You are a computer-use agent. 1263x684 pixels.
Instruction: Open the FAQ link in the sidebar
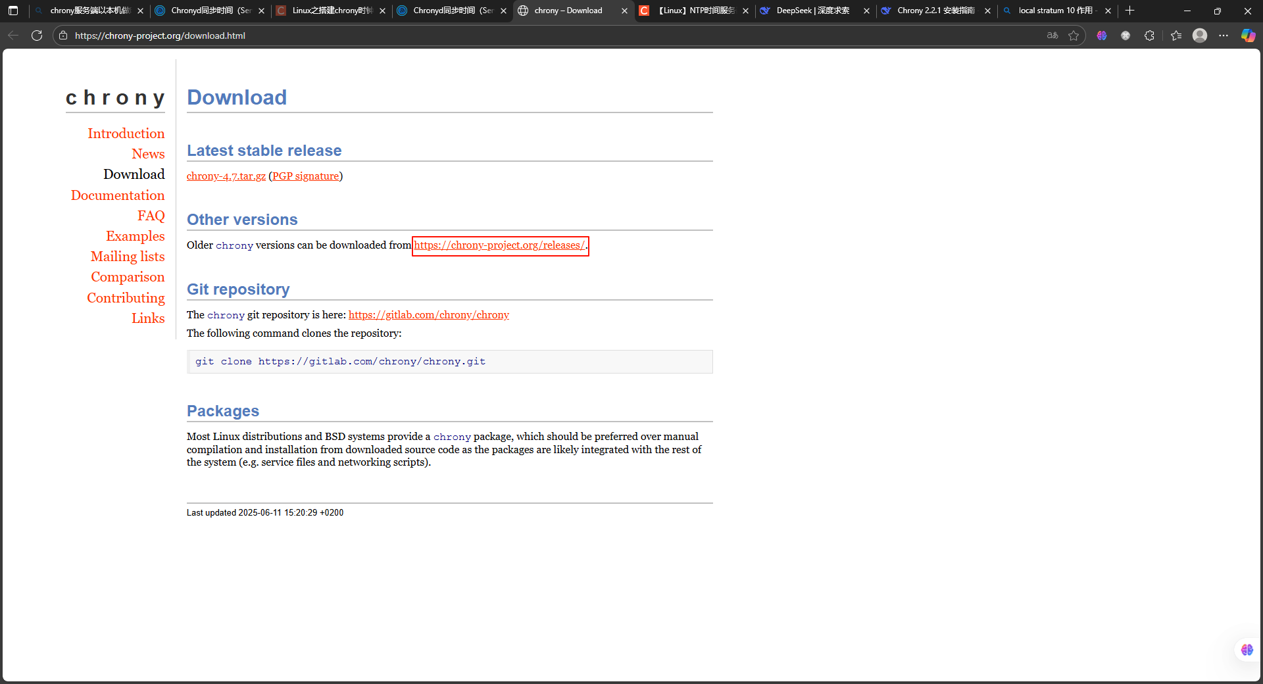(x=151, y=216)
